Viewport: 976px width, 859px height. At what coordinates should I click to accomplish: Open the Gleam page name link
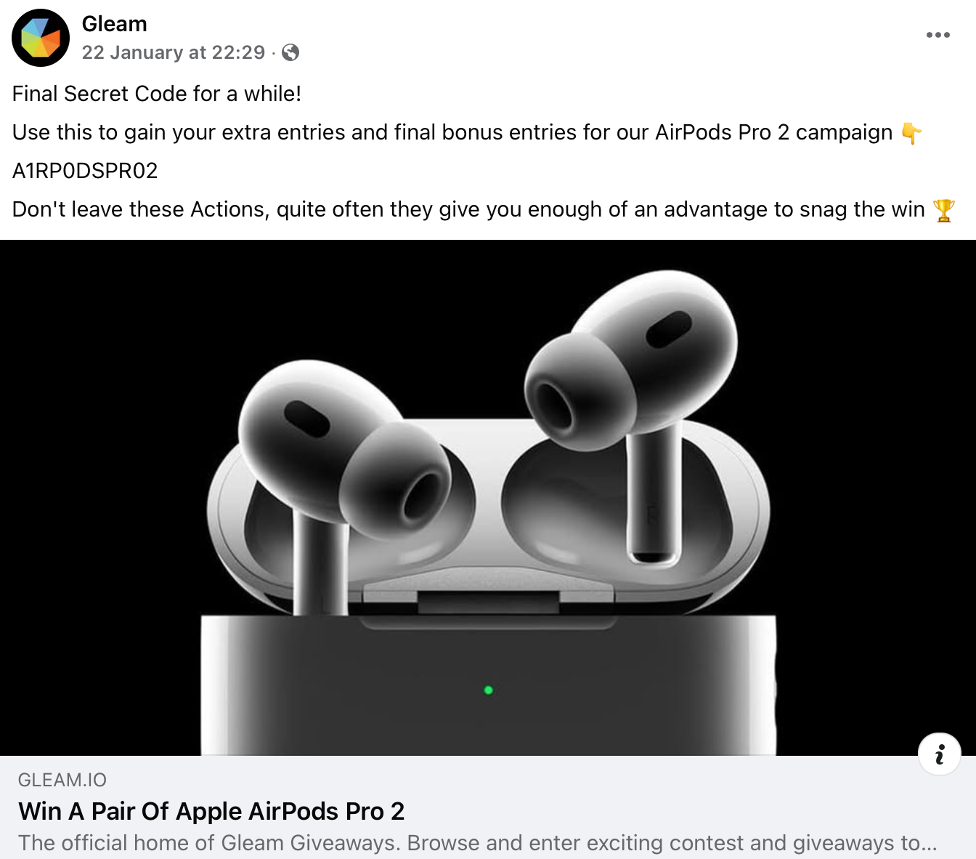[115, 24]
